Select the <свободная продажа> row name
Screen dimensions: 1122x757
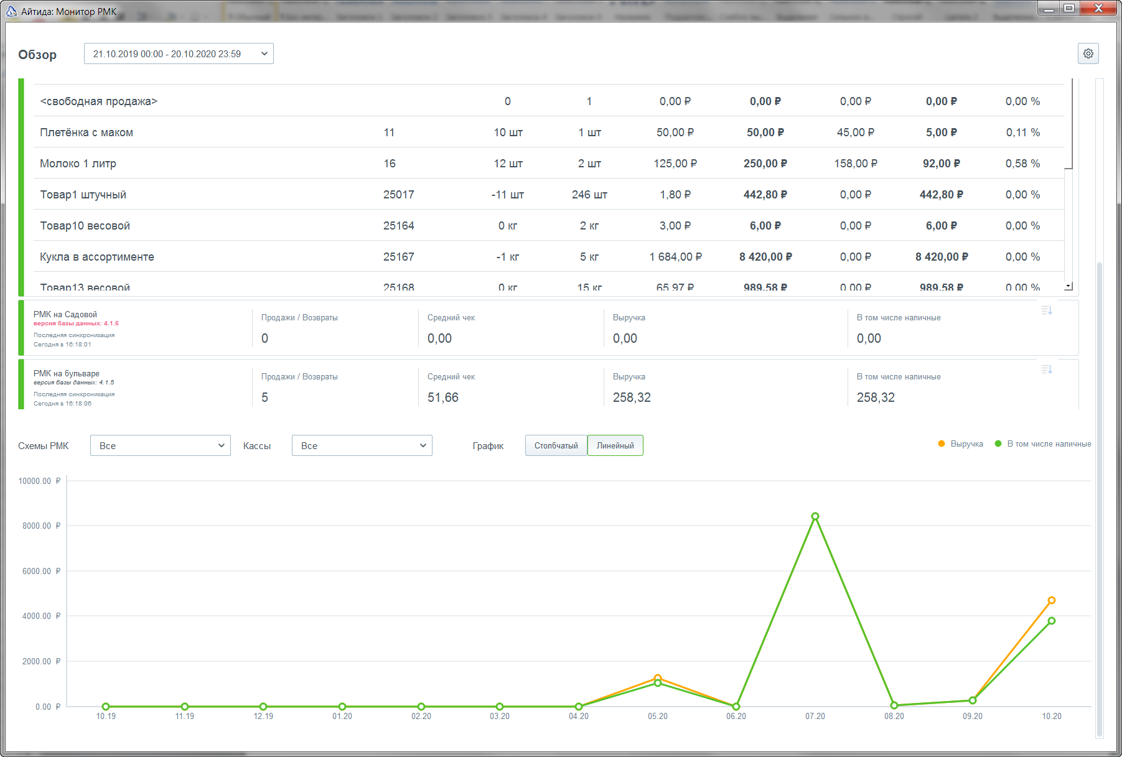pyautogui.click(x=99, y=101)
